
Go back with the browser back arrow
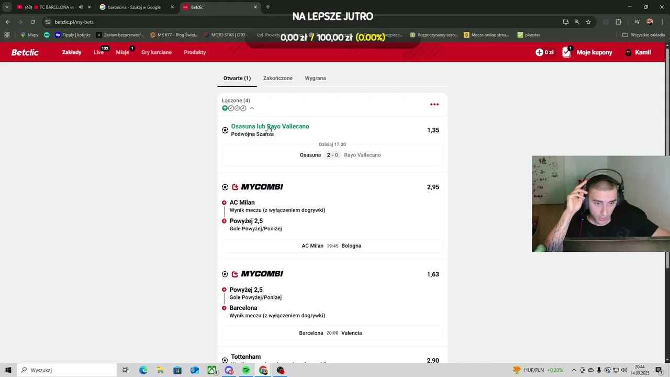(7, 22)
